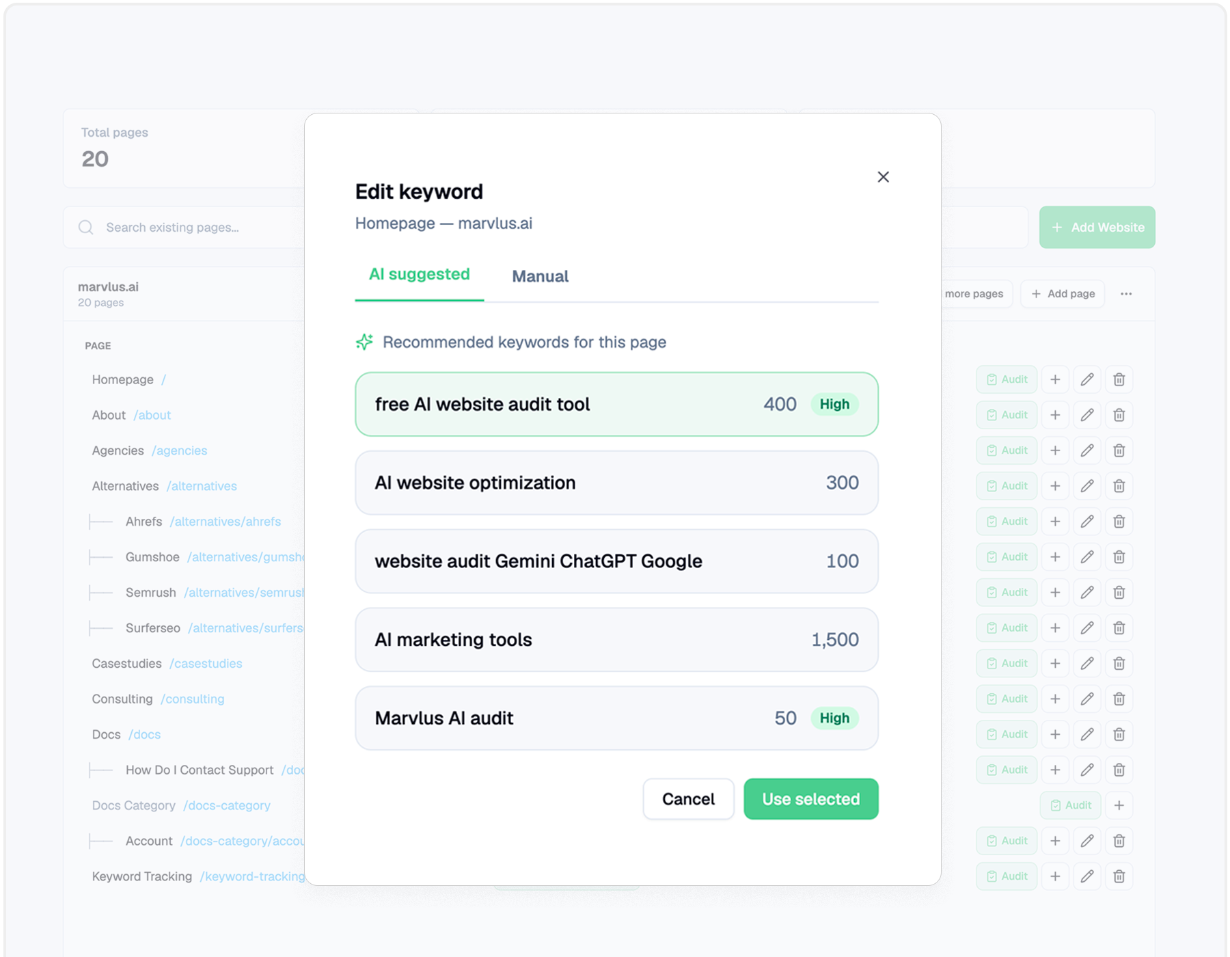Image resolution: width=1230 pixels, height=957 pixels.
Task: Click the pencil icon on Agencies row
Action: click(1087, 450)
